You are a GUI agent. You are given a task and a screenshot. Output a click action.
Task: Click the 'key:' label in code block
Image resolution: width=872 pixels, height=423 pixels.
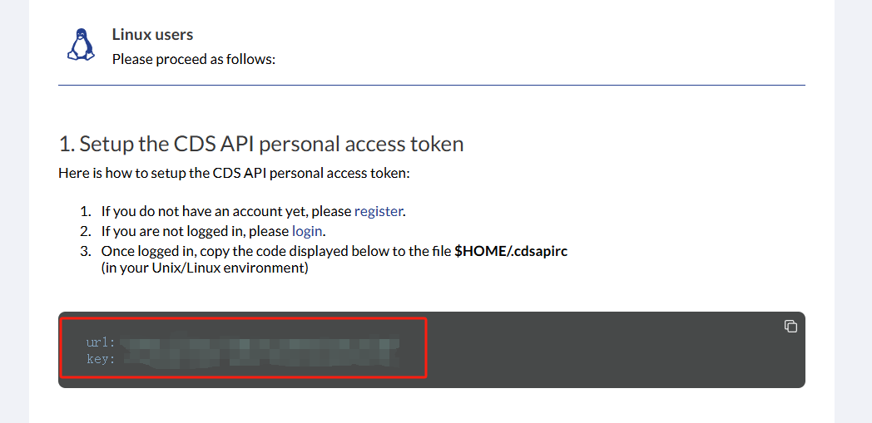click(x=101, y=359)
